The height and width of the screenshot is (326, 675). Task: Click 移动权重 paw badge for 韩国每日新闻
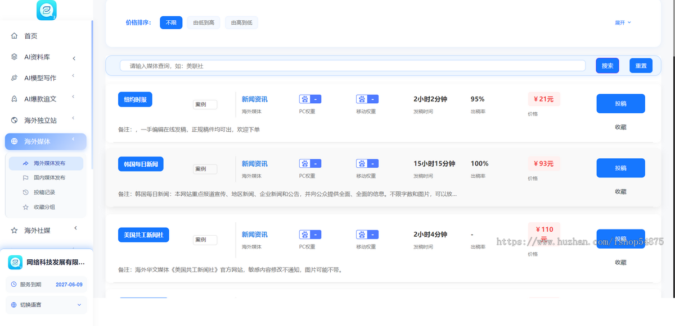(x=367, y=164)
